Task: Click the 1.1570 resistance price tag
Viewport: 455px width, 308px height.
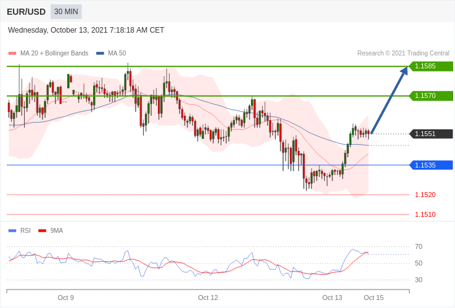Action: [431, 95]
